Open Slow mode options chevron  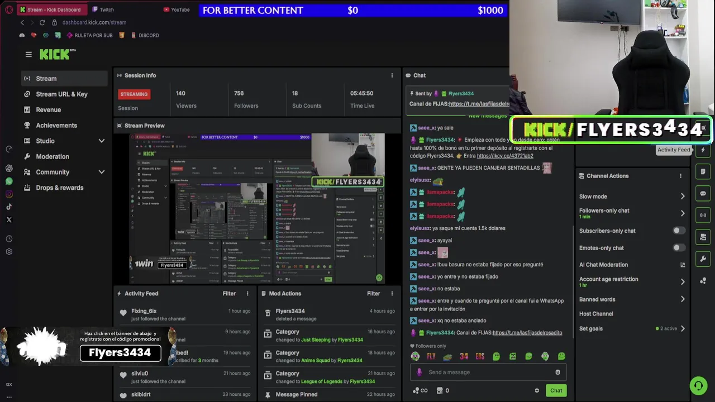(x=682, y=197)
